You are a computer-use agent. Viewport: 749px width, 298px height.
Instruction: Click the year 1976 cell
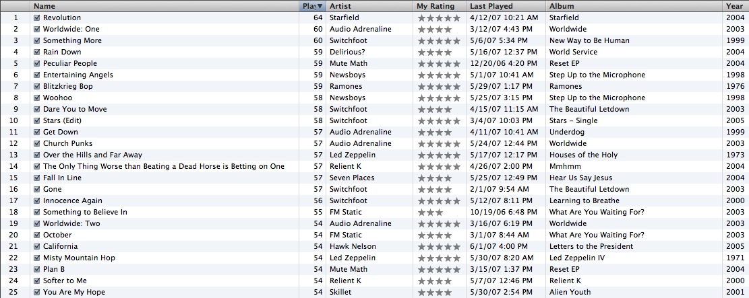point(736,86)
